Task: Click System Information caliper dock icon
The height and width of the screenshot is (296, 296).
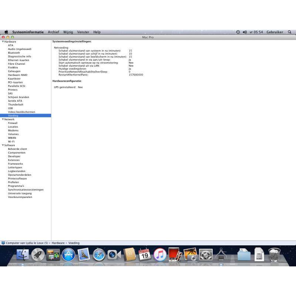Action: click(x=221, y=255)
